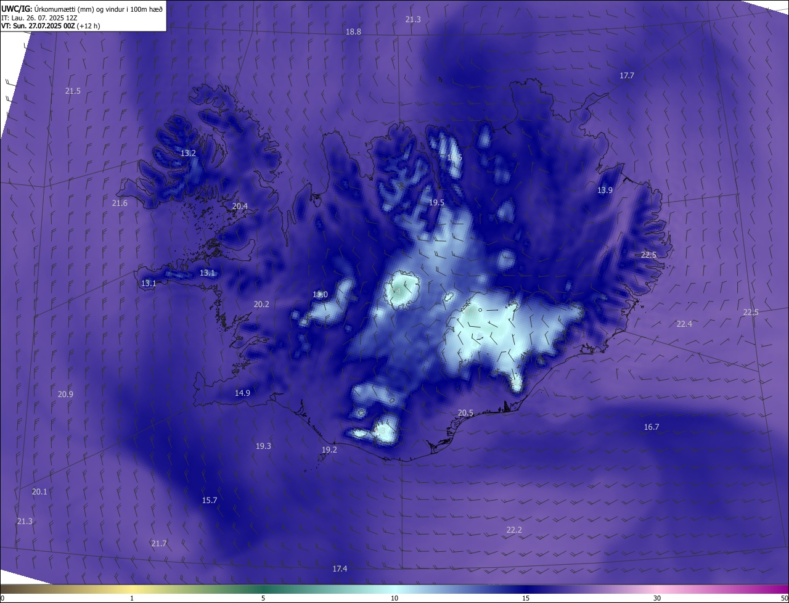This screenshot has height=603, width=789.
Task: Click the color scale tick label 0
Action: [2, 598]
